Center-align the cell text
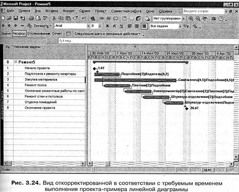 pyautogui.click(x=137, y=26)
